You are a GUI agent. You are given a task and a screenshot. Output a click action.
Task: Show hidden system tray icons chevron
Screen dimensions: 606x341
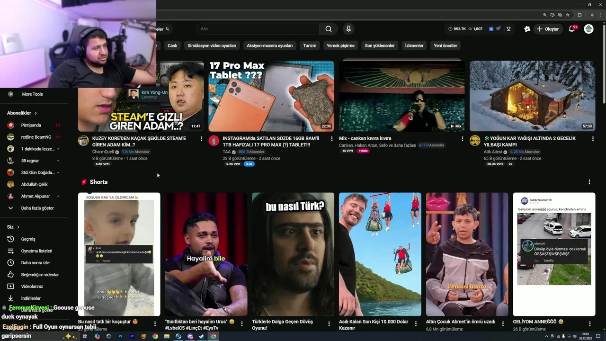[x=547, y=336]
